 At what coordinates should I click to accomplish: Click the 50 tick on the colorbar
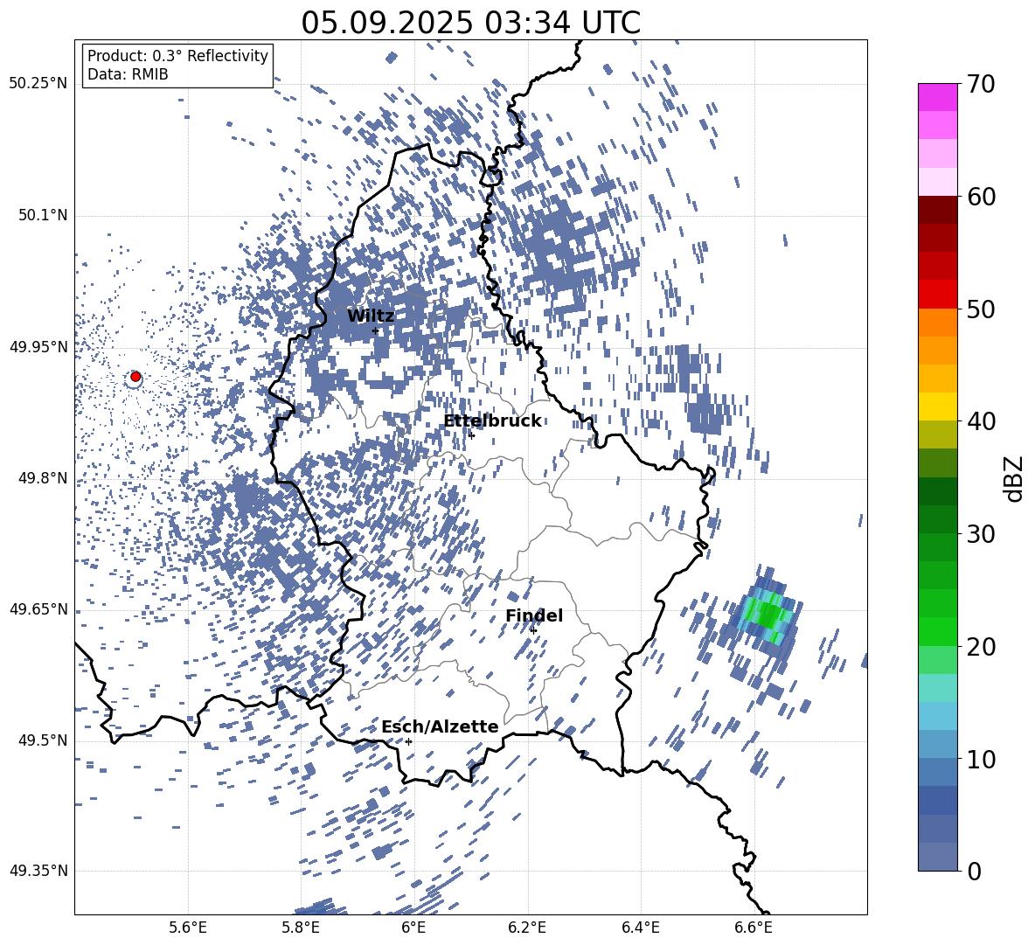pos(981,309)
